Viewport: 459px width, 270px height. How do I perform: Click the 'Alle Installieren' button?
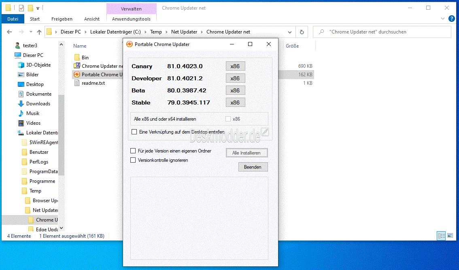coord(247,153)
